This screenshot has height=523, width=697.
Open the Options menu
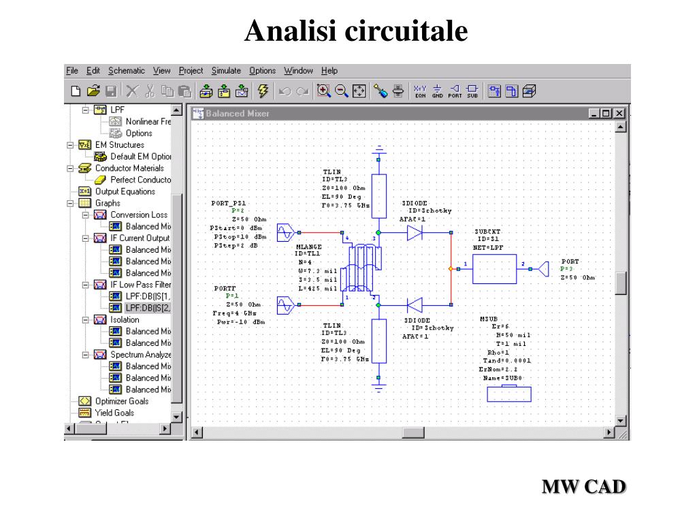[x=262, y=71]
